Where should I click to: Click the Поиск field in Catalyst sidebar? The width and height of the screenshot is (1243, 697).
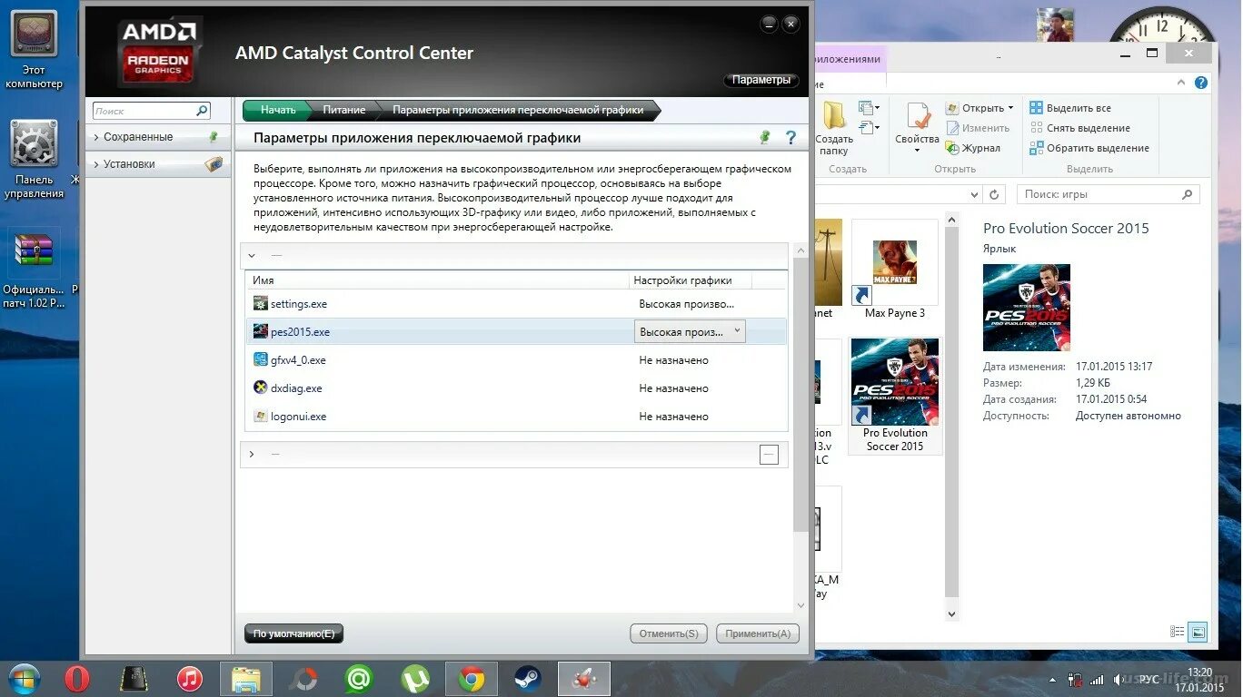click(152, 111)
